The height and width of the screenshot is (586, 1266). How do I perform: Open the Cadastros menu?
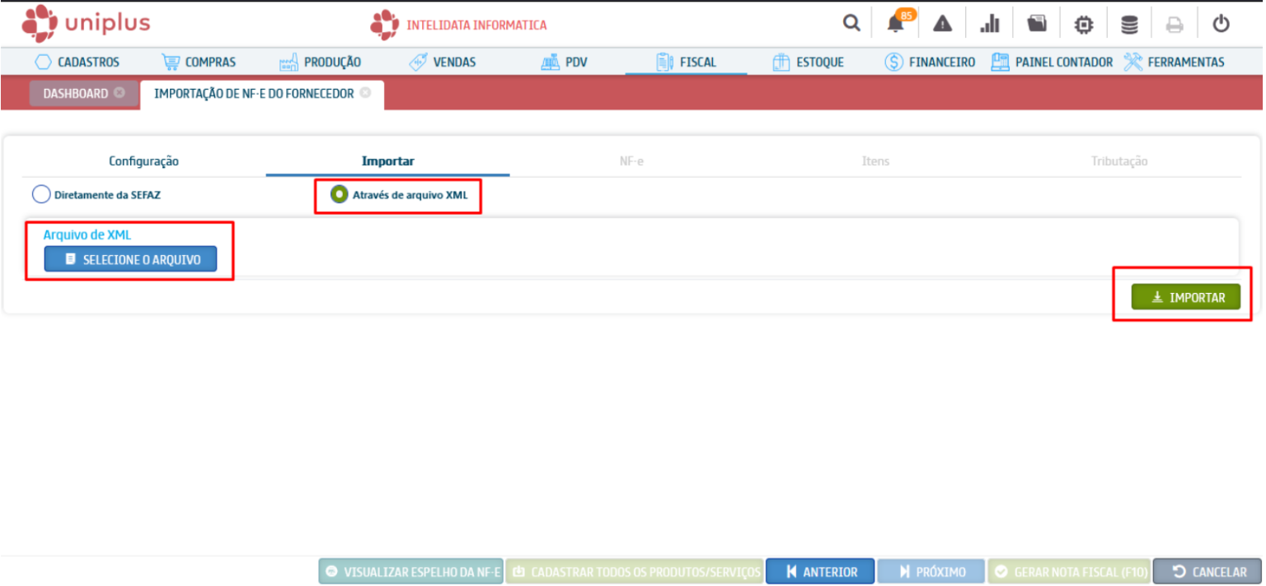click(x=77, y=62)
